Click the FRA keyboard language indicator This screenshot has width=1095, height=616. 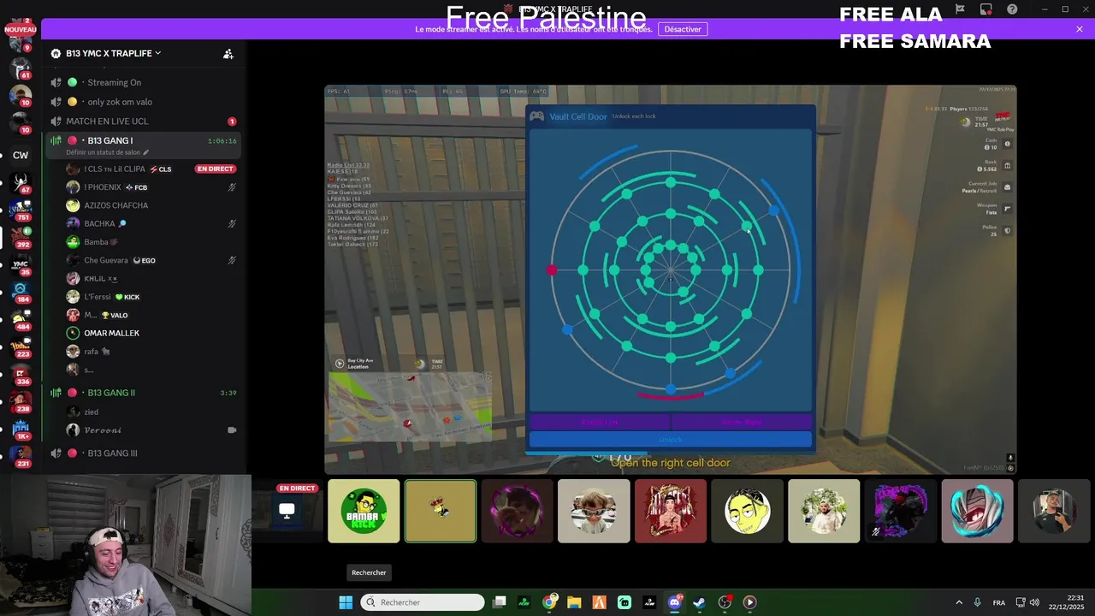(999, 602)
